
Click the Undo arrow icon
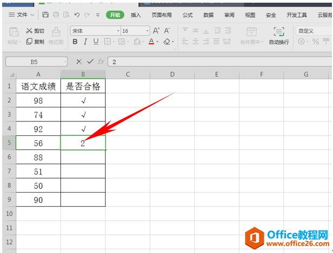[x=78, y=15]
